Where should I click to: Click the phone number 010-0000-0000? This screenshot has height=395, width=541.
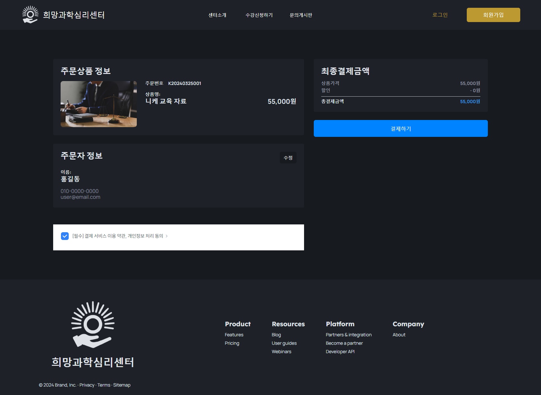click(79, 191)
